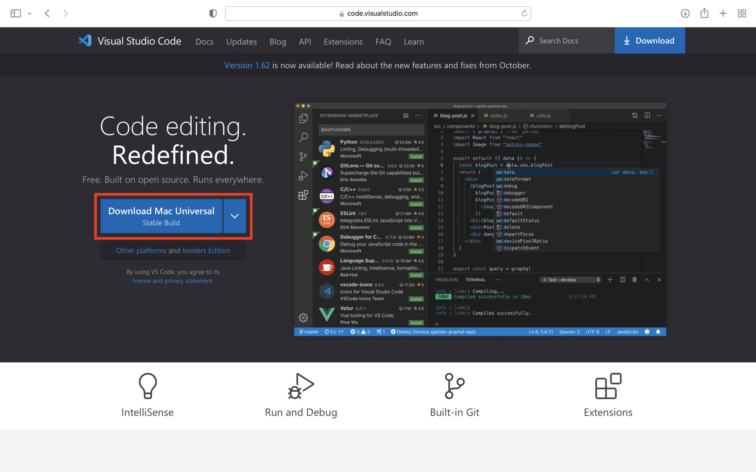Go back using Safari's back arrow
Screen dimensions: 756x472
click(47, 14)
